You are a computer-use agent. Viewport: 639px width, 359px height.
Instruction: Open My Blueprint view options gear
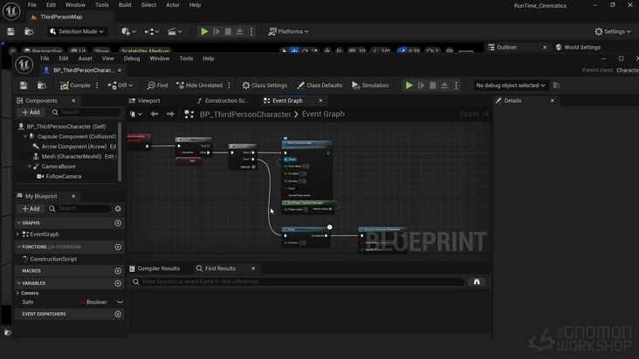click(x=118, y=208)
